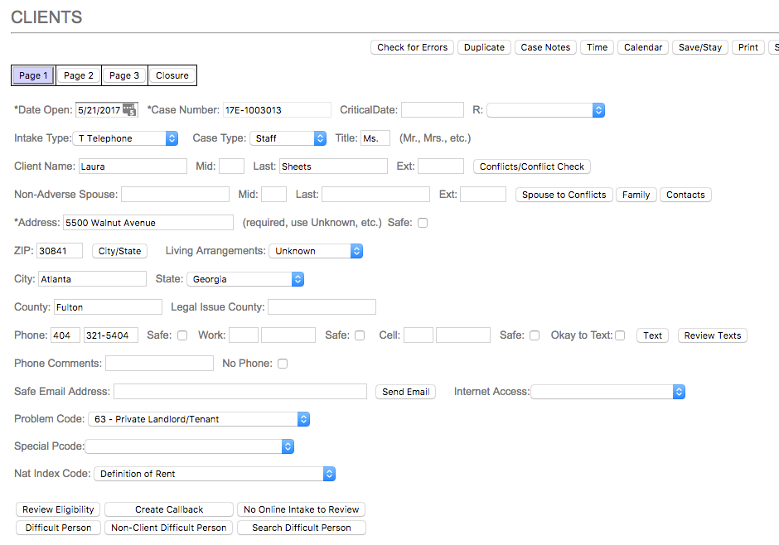Expand the Living Arrangements dropdown
The height and width of the screenshot is (545, 779).
pos(316,251)
